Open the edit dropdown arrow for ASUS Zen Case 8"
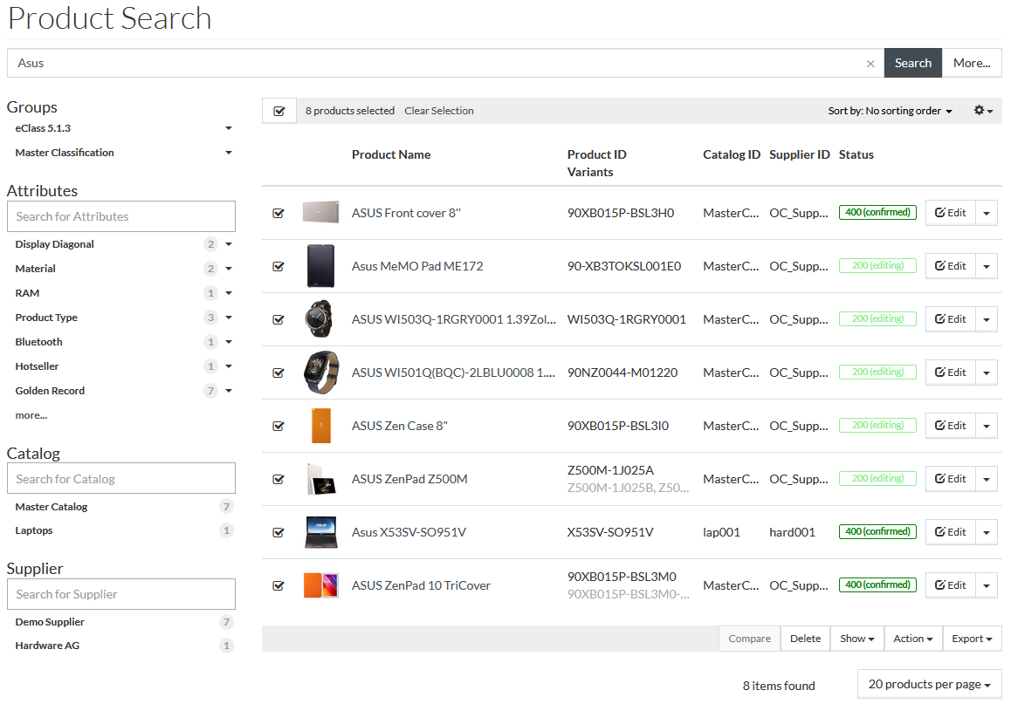The image size is (1011, 704). [987, 426]
